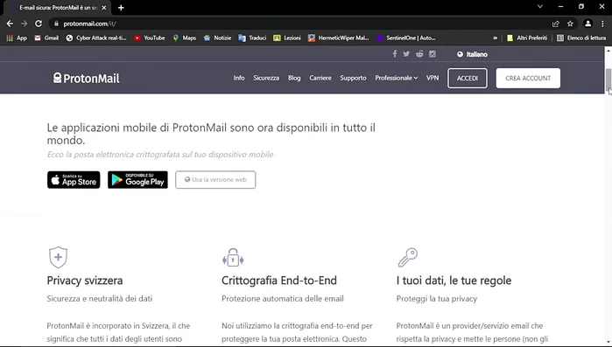Reload the ProtonMail page
Viewport: 612px width, 347px height.
coord(39,24)
